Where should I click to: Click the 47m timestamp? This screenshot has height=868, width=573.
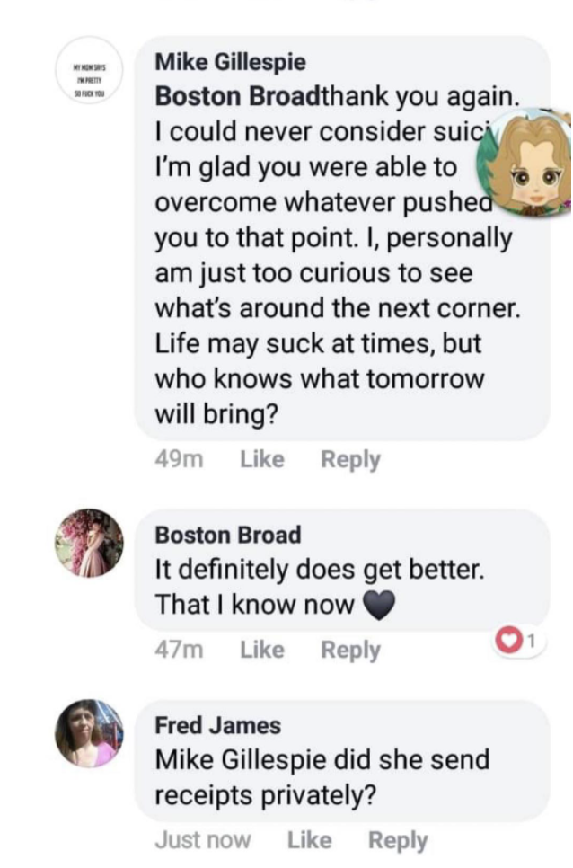click(179, 650)
